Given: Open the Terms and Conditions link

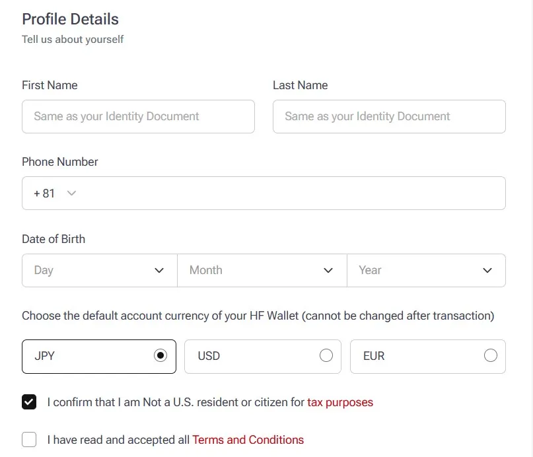Looking at the screenshot, I should point(248,440).
